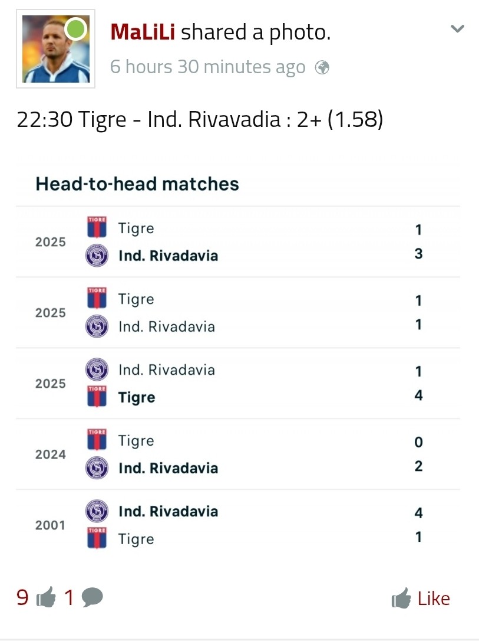Open the comment bubble icon
The width and height of the screenshot is (479, 641).
coord(92,599)
